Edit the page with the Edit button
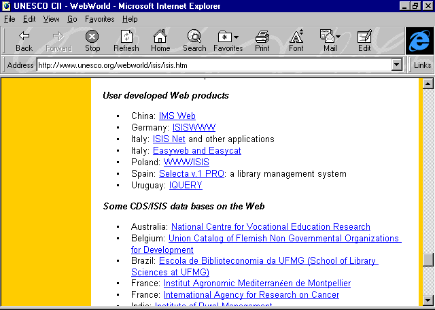The width and height of the screenshot is (435, 310). pos(364,41)
